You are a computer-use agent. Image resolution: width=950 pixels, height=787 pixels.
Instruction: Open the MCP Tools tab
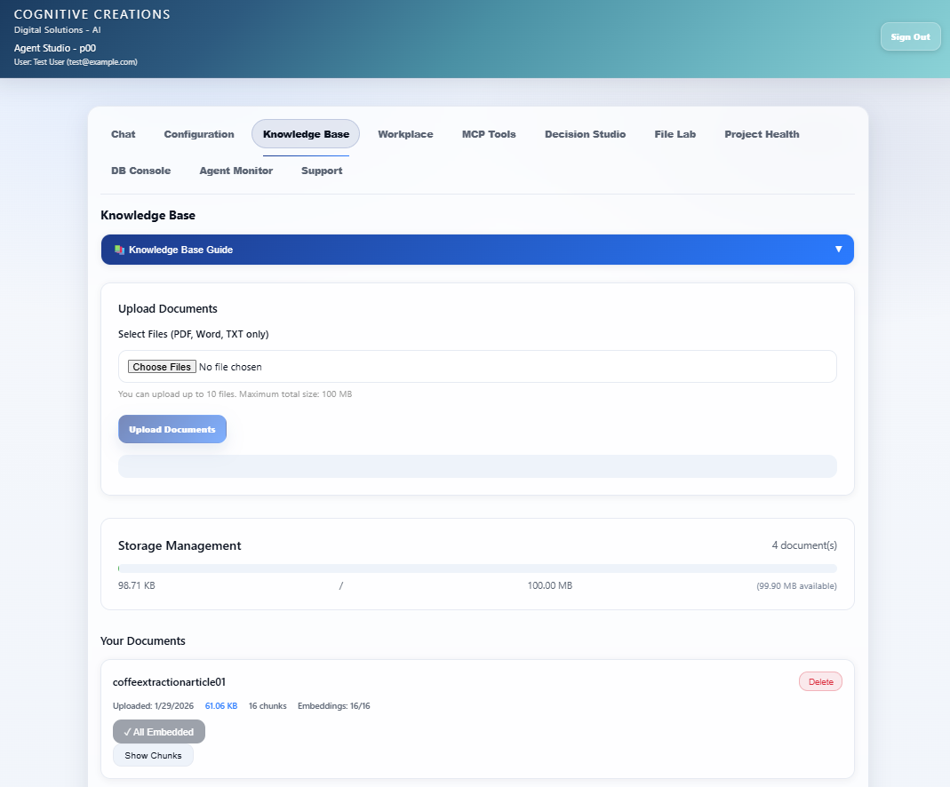click(489, 134)
